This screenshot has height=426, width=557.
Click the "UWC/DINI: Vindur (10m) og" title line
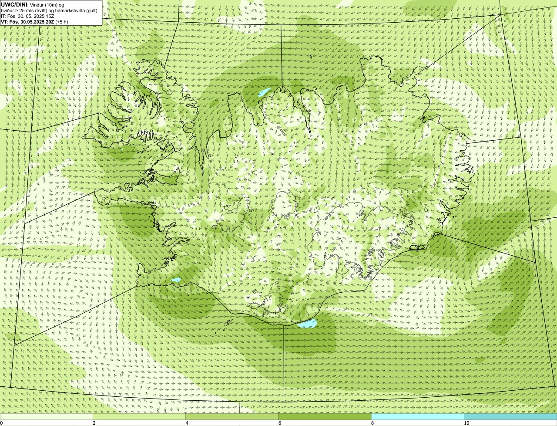(33, 4)
